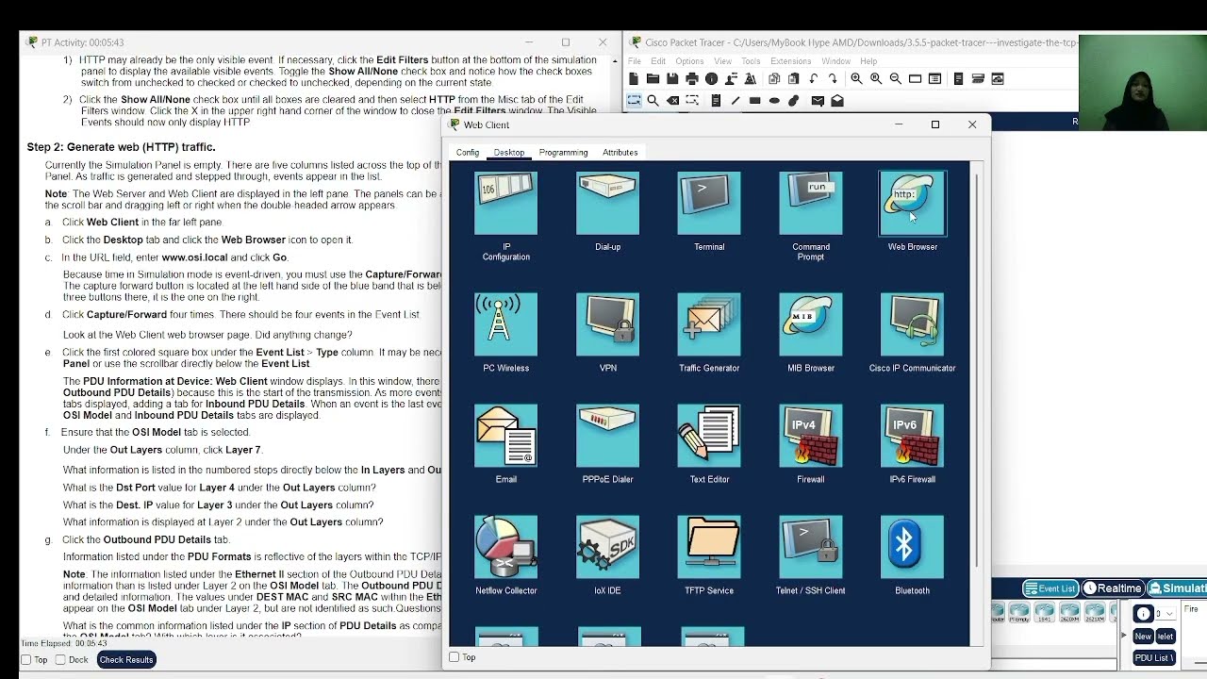Select the Place Note tool
1207x679 pixels.
pos(716,101)
